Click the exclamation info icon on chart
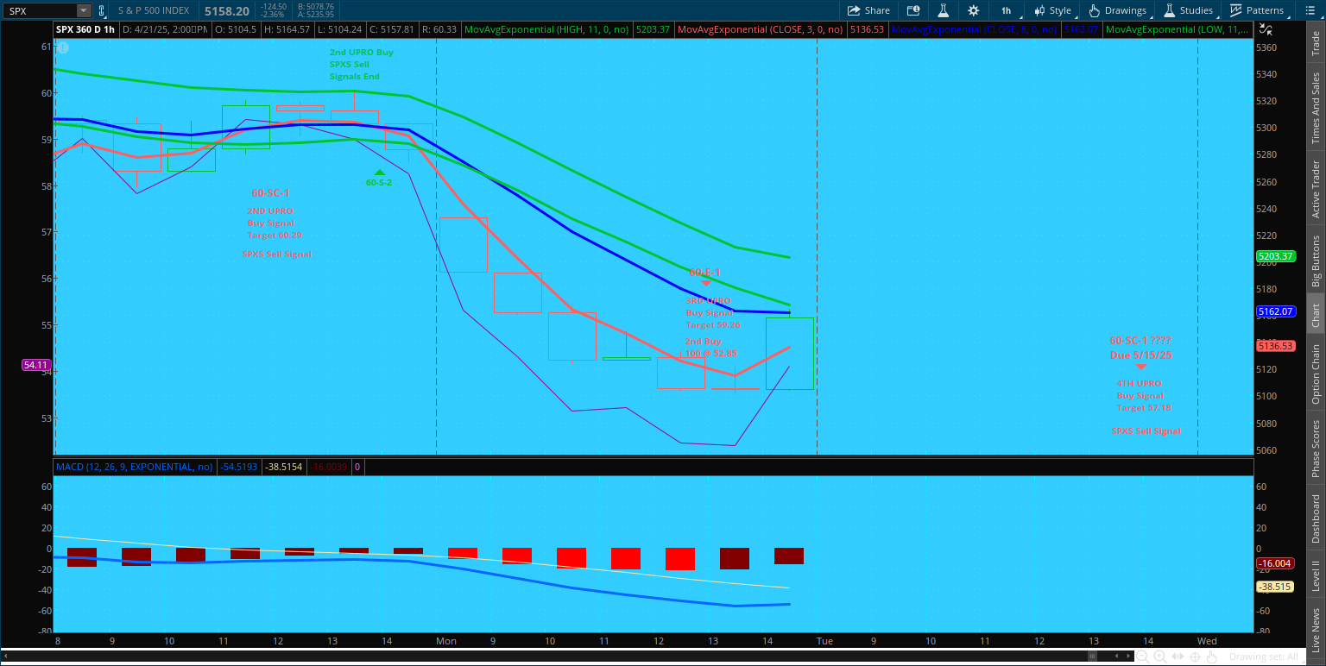The width and height of the screenshot is (1326, 666). pyautogui.click(x=62, y=47)
